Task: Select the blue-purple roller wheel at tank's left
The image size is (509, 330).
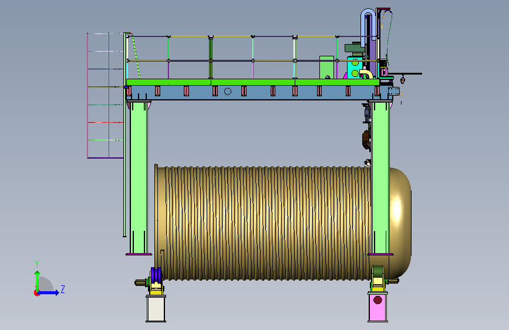Action: tap(156, 276)
